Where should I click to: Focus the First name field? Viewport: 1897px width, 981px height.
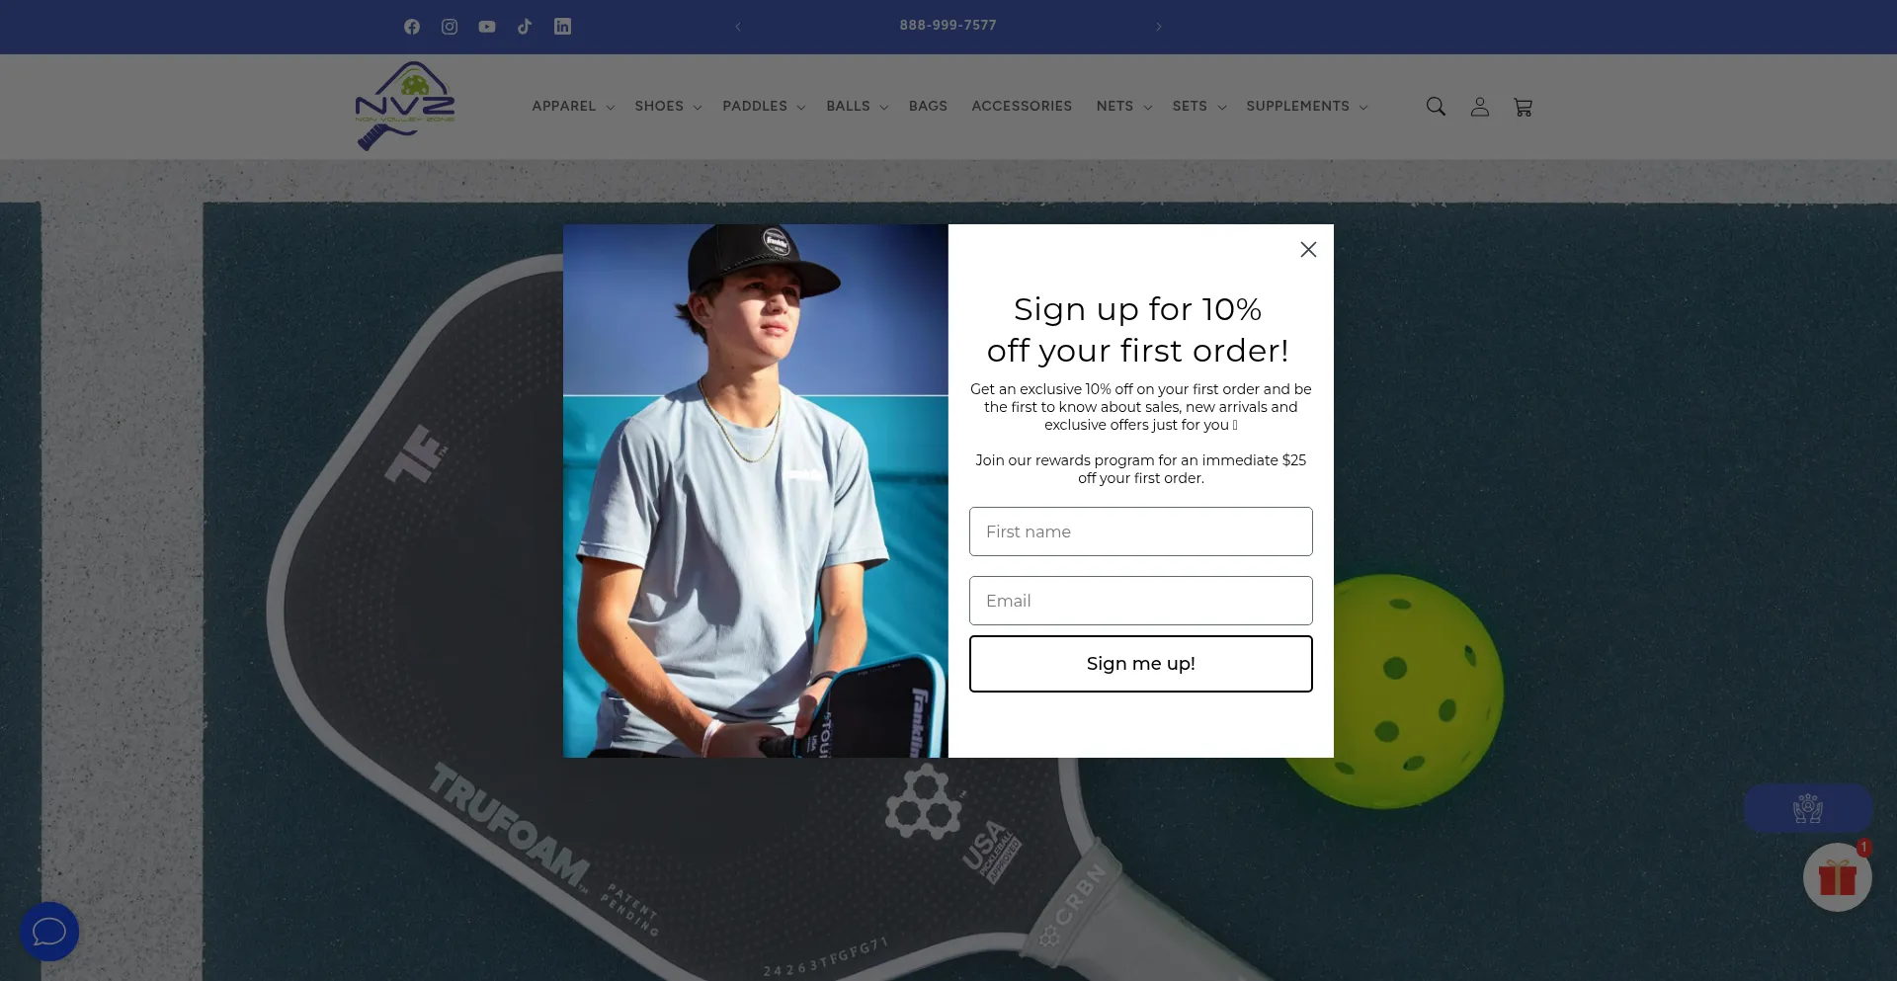tap(1141, 531)
